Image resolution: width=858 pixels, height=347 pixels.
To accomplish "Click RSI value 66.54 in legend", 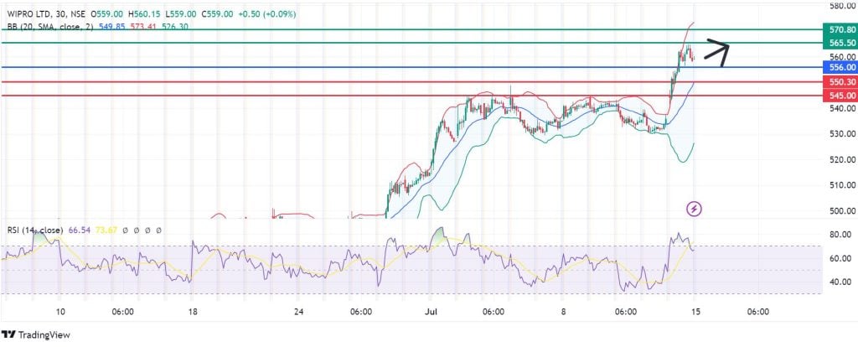I will (79, 230).
